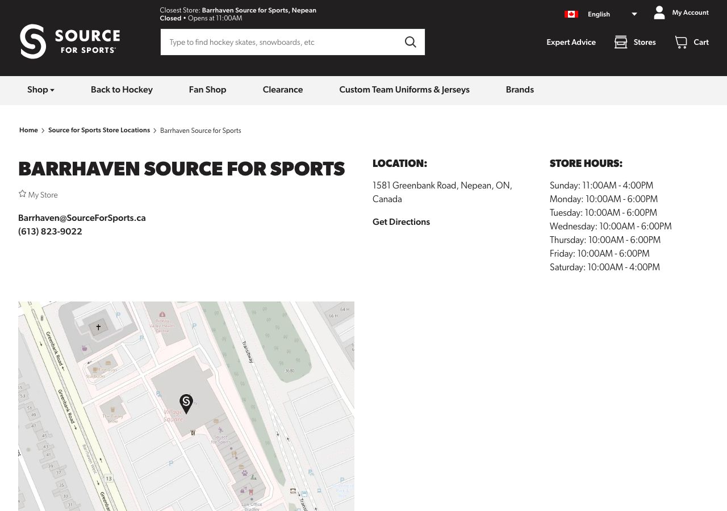
Task: Click the Stores text link
Action: tap(645, 42)
